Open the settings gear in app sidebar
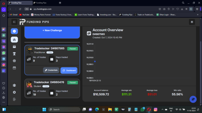Image resolution: width=202 pixels, height=113 pixels. point(14,92)
